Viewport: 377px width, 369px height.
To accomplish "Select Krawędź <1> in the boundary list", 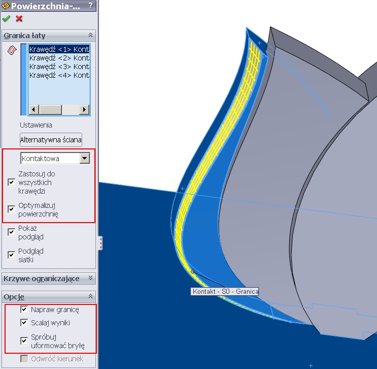I will [59, 49].
